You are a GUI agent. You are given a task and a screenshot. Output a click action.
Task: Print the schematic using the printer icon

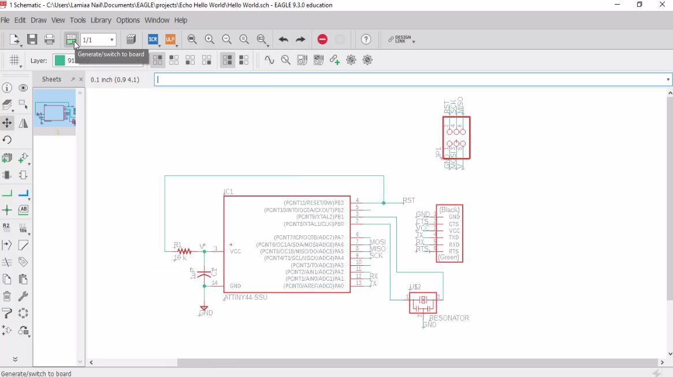point(49,39)
